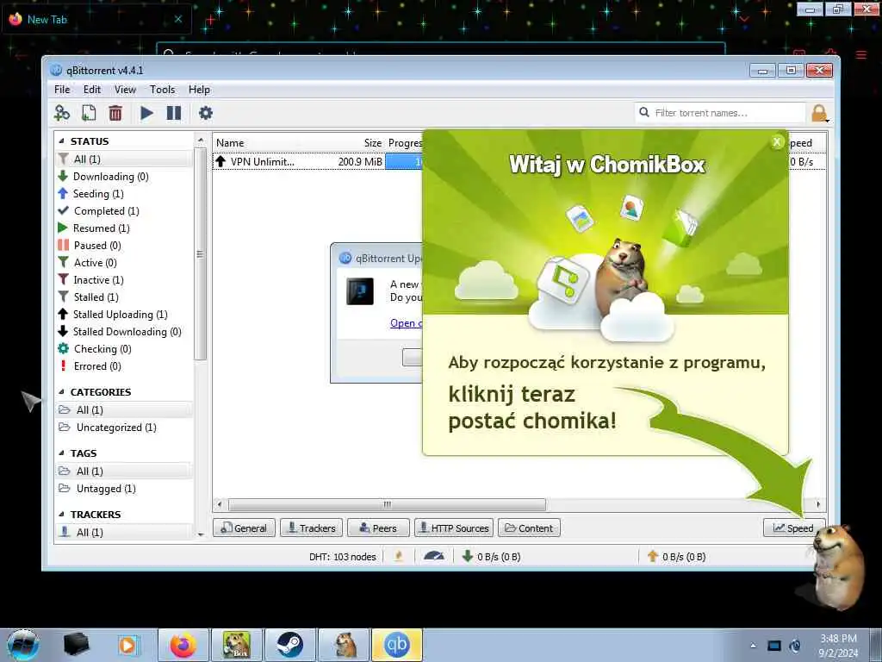The image size is (882, 662).
Task: Select All (1) under Status
Action: (x=124, y=159)
